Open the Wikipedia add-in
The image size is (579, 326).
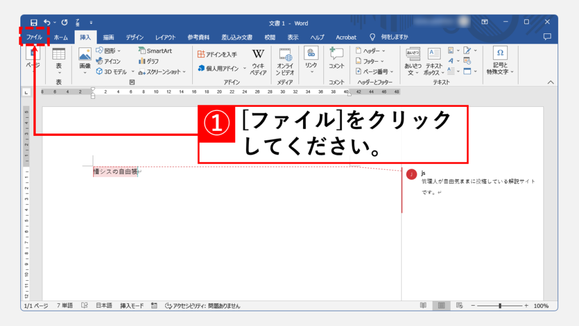pyautogui.click(x=258, y=61)
